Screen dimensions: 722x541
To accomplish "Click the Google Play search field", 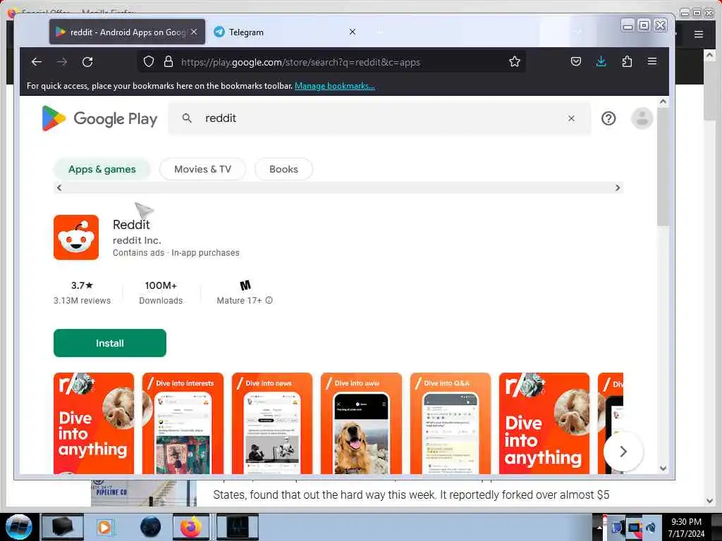I will (379, 118).
